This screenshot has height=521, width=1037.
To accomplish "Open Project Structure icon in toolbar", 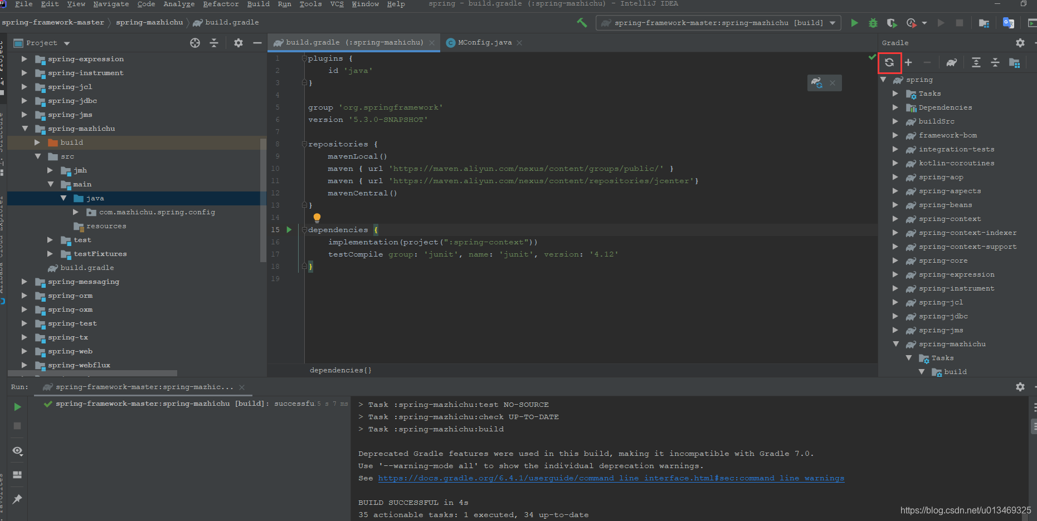I will click(984, 23).
